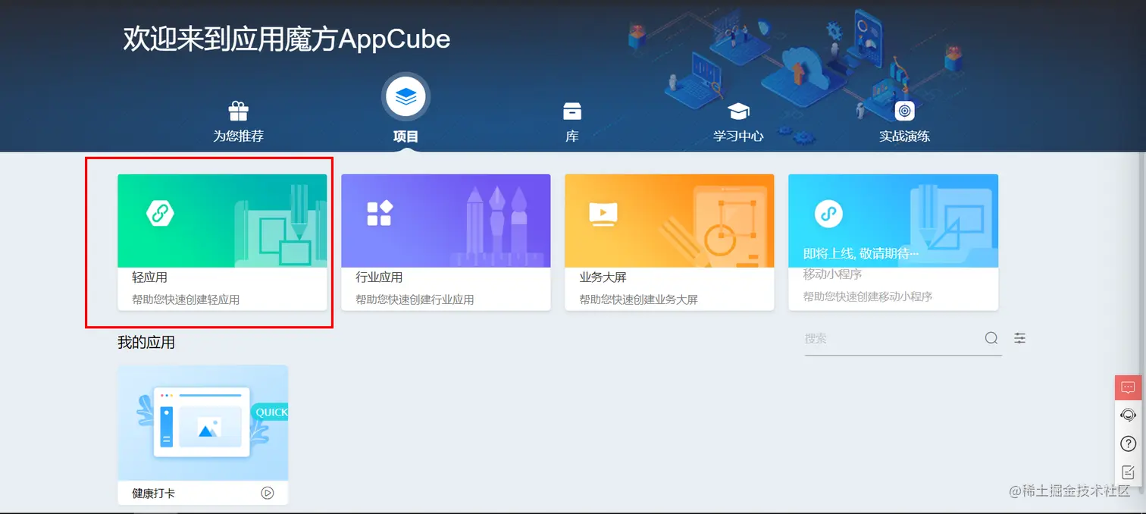Open the help question mark icon

click(1128, 443)
